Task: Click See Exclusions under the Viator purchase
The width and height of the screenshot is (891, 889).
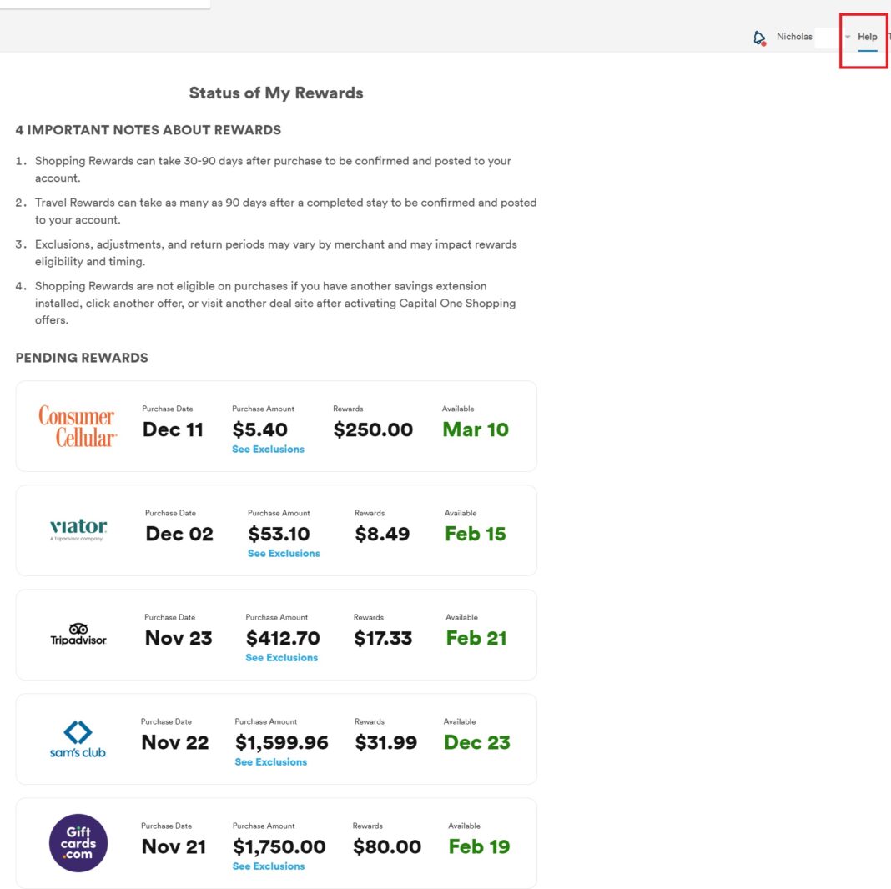Action: coord(284,553)
